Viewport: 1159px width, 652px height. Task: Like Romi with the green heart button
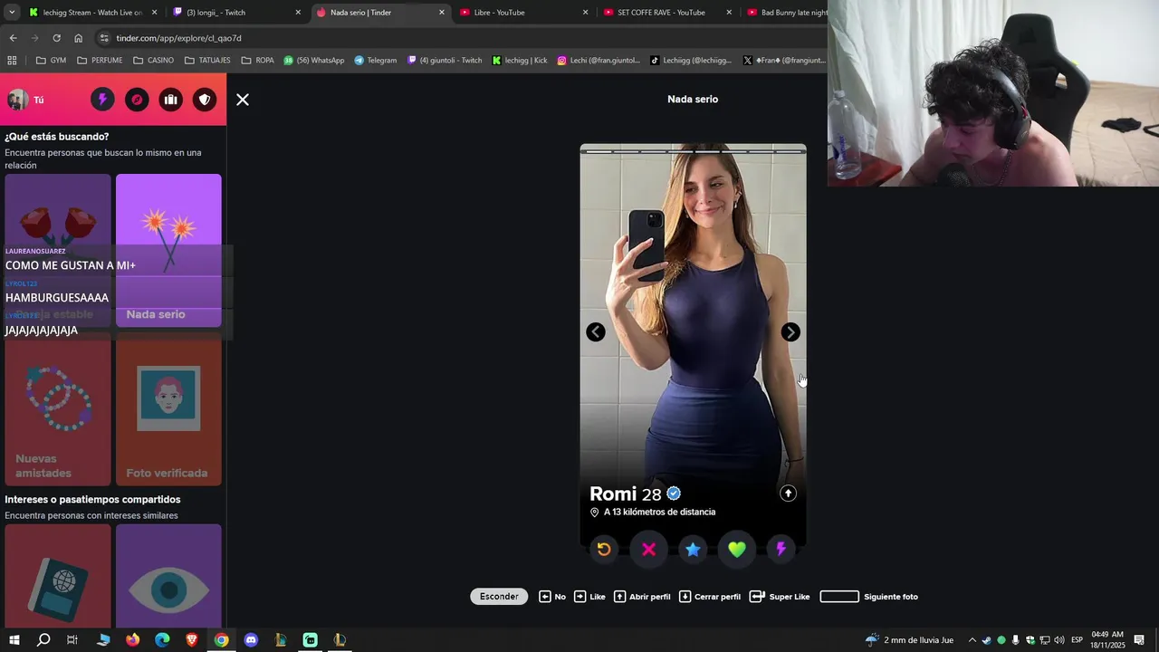(x=737, y=549)
